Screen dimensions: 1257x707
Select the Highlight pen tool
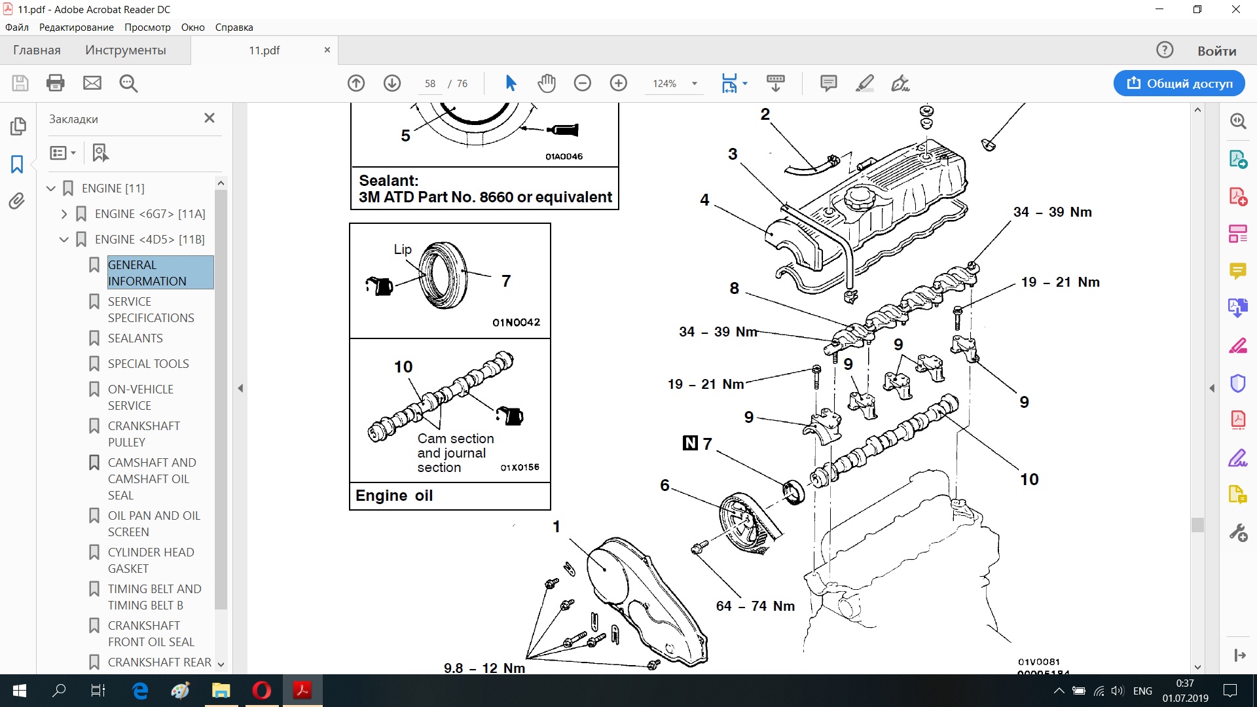(864, 83)
